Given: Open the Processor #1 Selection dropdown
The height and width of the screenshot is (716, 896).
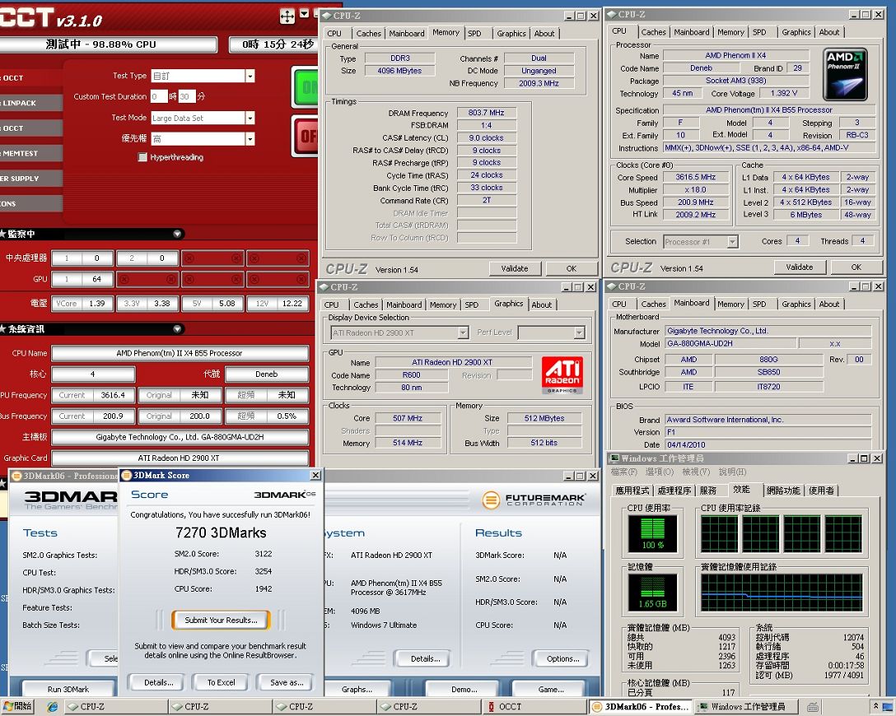Looking at the screenshot, I should (x=733, y=241).
